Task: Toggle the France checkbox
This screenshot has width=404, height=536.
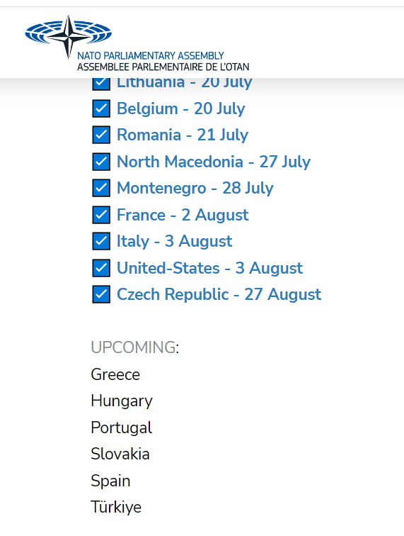Action: (101, 215)
